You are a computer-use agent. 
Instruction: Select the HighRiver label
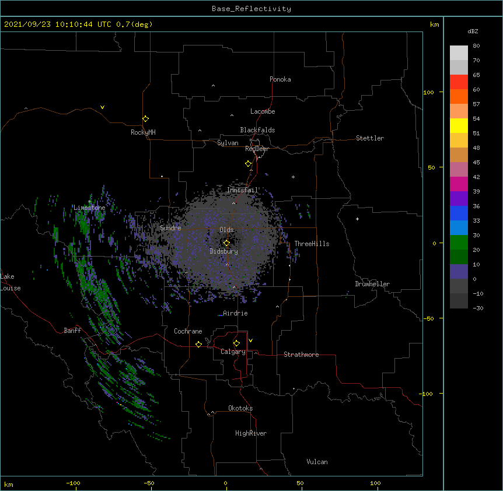coord(251,433)
